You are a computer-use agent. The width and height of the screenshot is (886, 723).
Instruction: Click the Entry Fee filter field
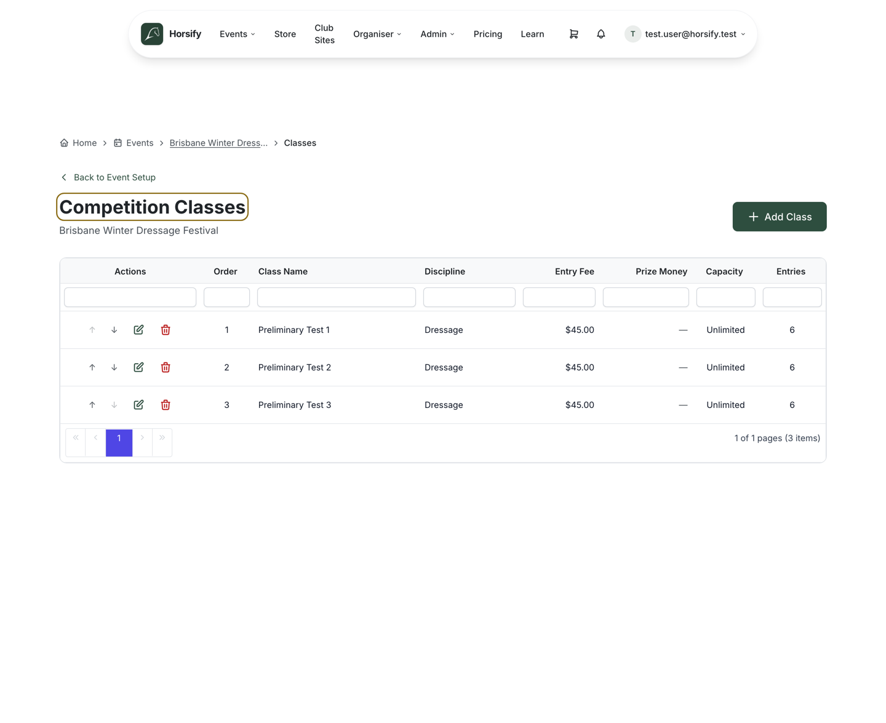tap(559, 297)
